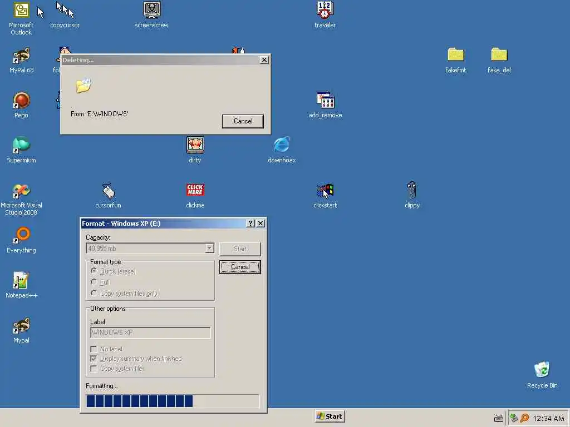Screen dimensions: 570x427
Task: Click the Formatting... status text
Action: tap(102, 386)
